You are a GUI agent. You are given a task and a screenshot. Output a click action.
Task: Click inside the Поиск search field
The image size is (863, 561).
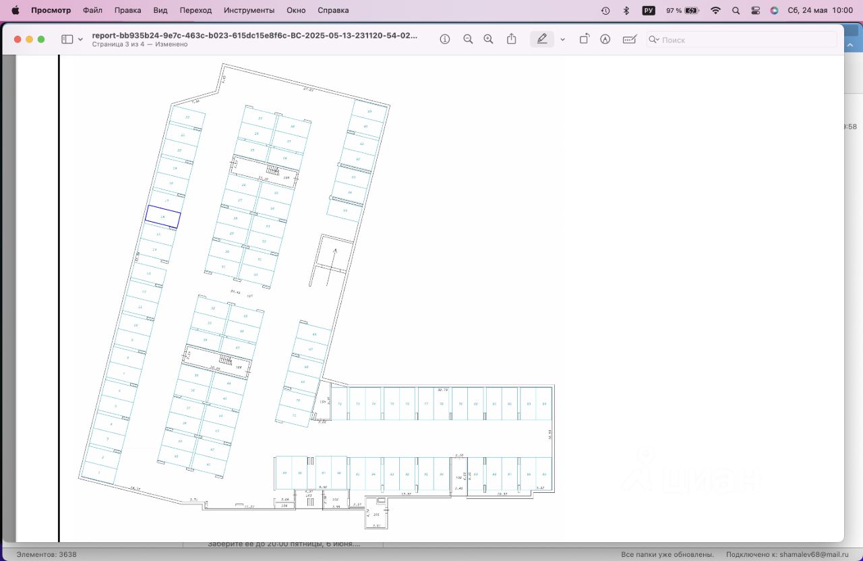pos(742,40)
